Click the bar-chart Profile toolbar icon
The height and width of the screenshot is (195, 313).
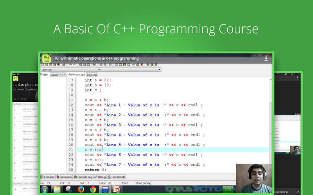tap(138, 64)
